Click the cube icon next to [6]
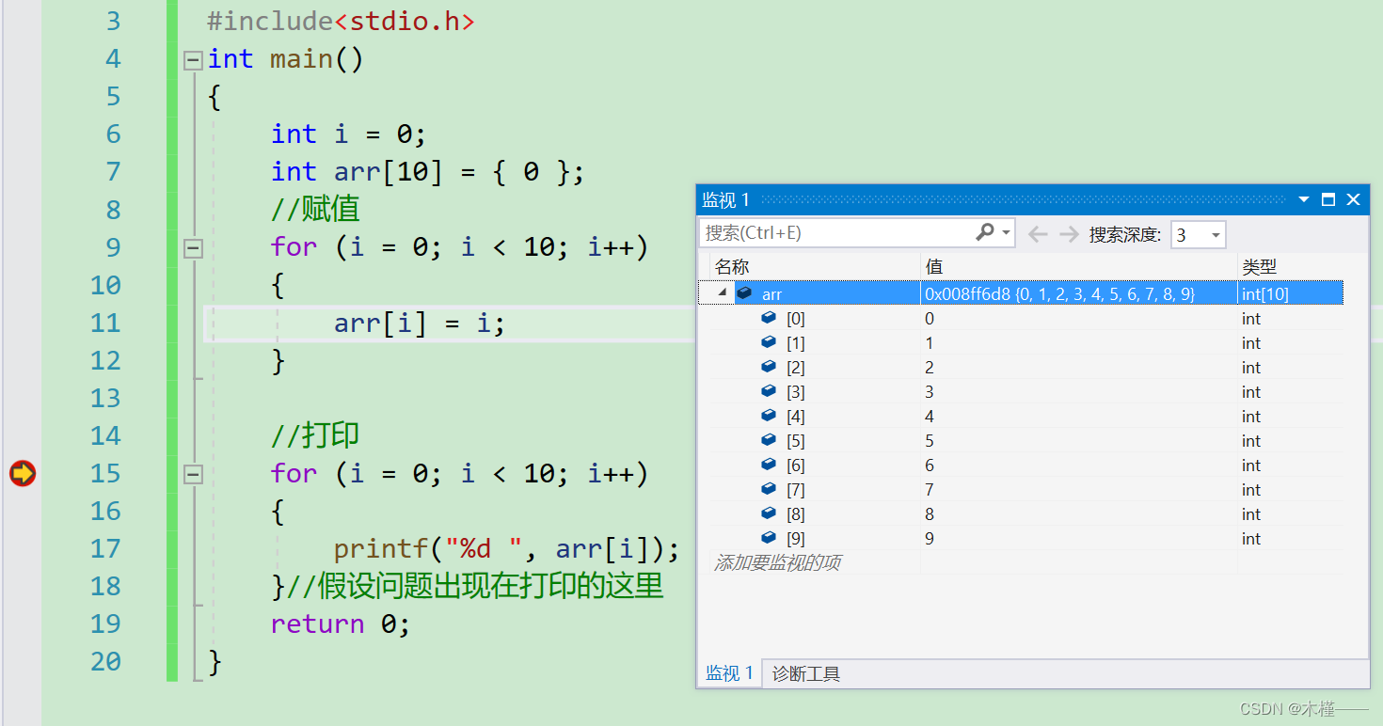Image resolution: width=1383 pixels, height=726 pixels. [x=769, y=465]
